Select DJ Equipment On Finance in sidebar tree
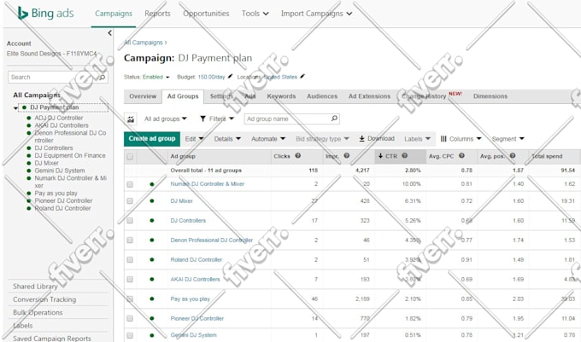This screenshot has height=342, width=581. pos(70,156)
